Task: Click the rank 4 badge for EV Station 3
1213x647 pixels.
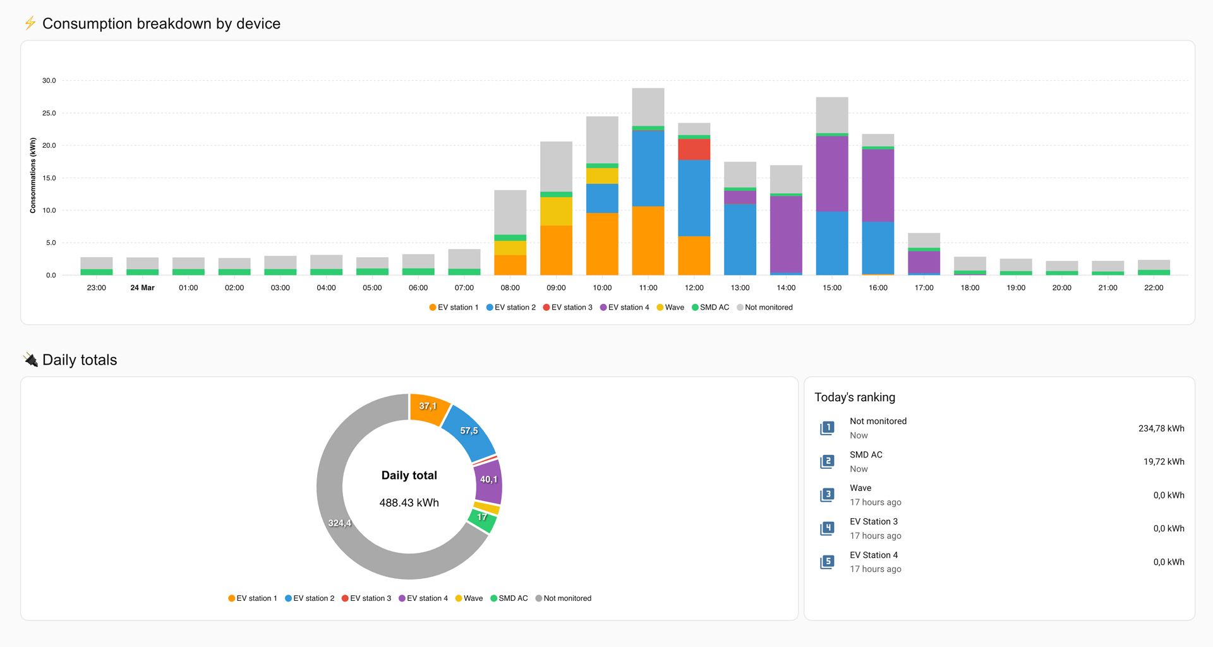Action: coord(827,529)
